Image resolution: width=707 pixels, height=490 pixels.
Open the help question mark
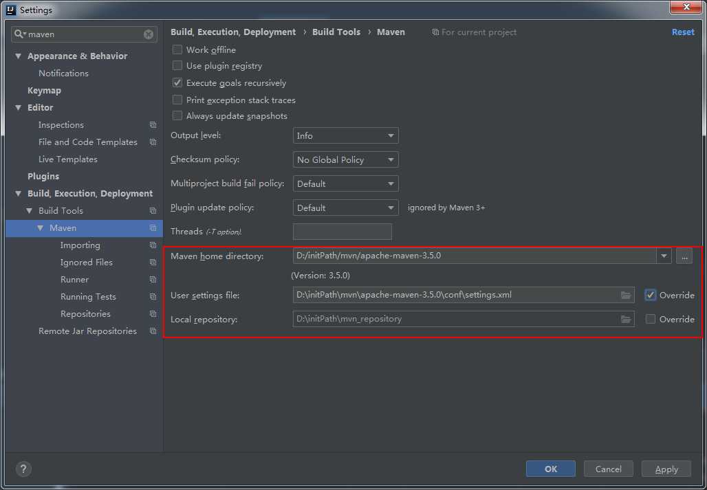coord(23,469)
